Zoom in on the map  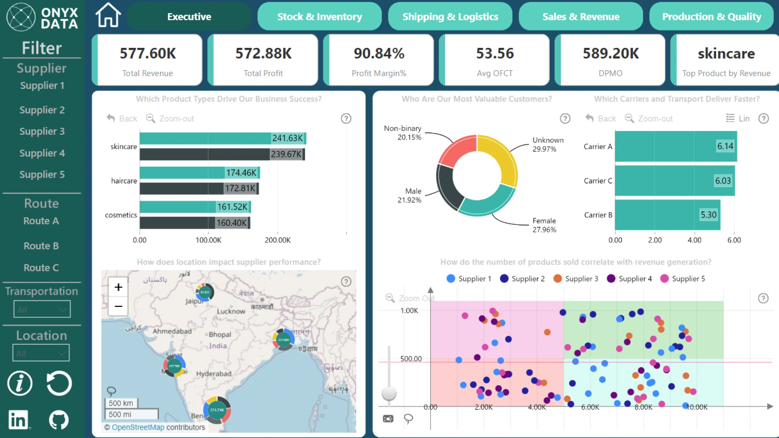118,287
